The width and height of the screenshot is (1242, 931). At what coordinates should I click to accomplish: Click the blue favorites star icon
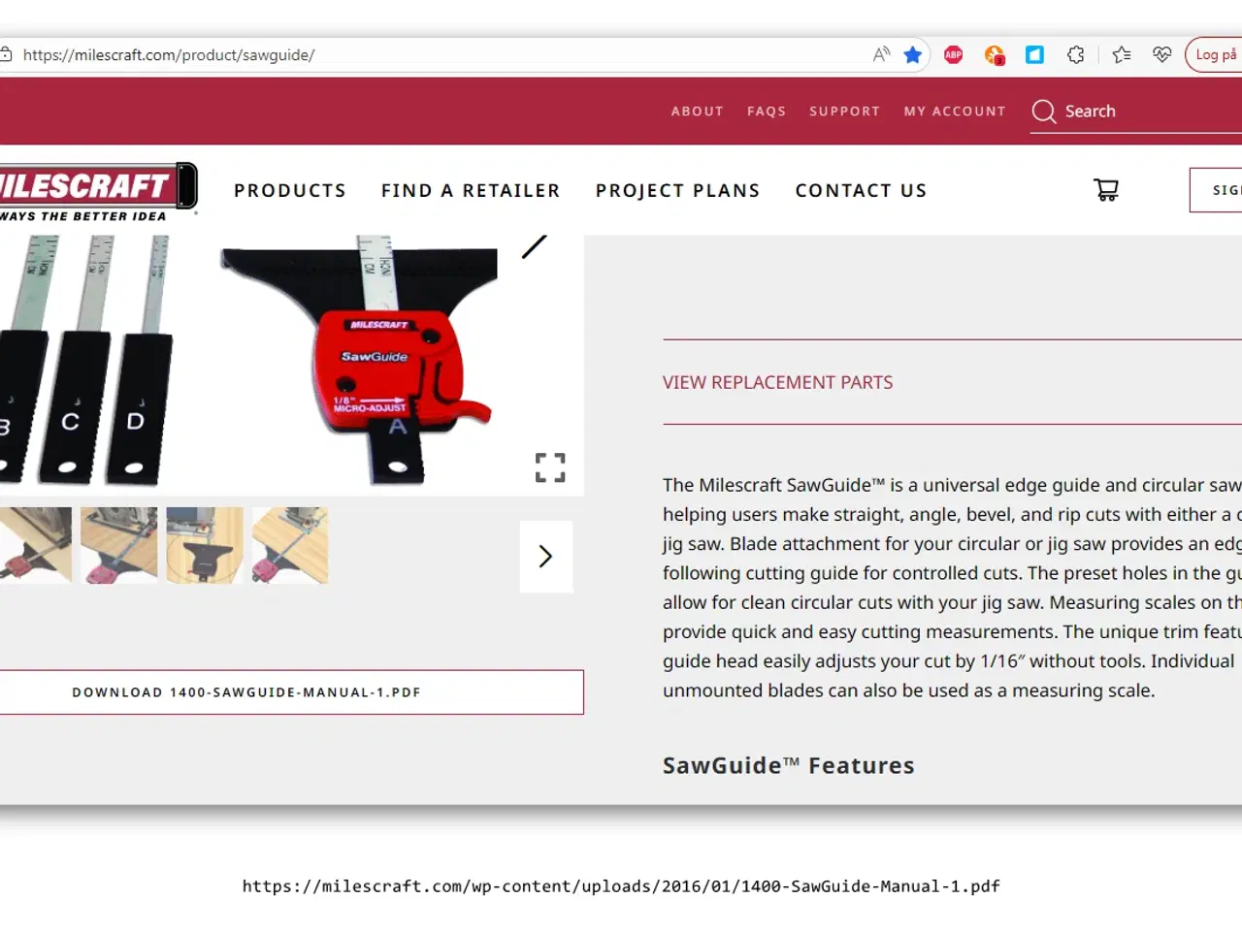(x=912, y=54)
